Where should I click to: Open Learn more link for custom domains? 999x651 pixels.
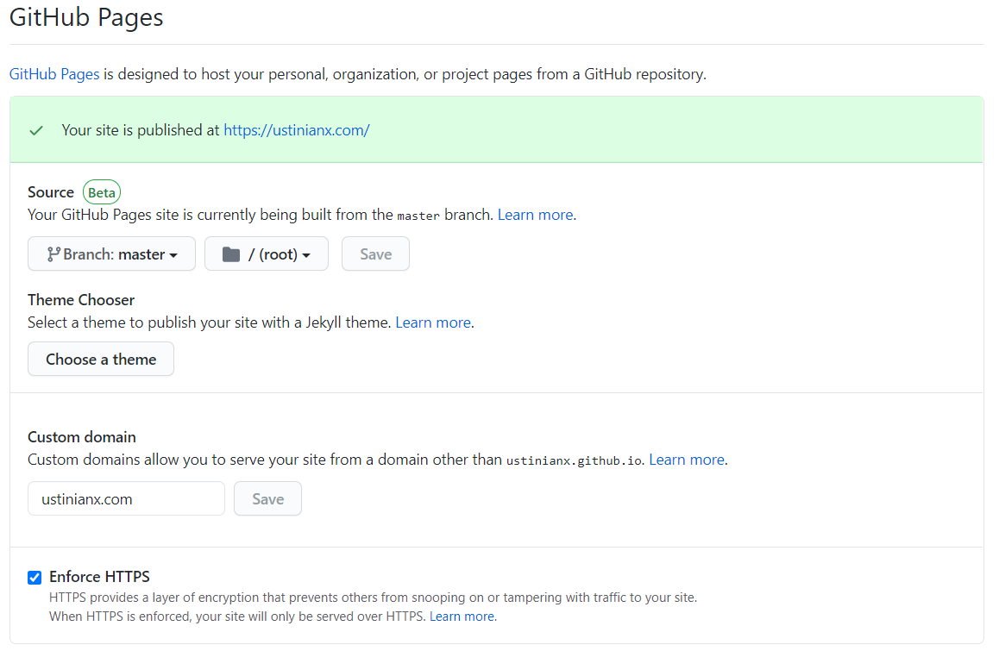coord(687,460)
